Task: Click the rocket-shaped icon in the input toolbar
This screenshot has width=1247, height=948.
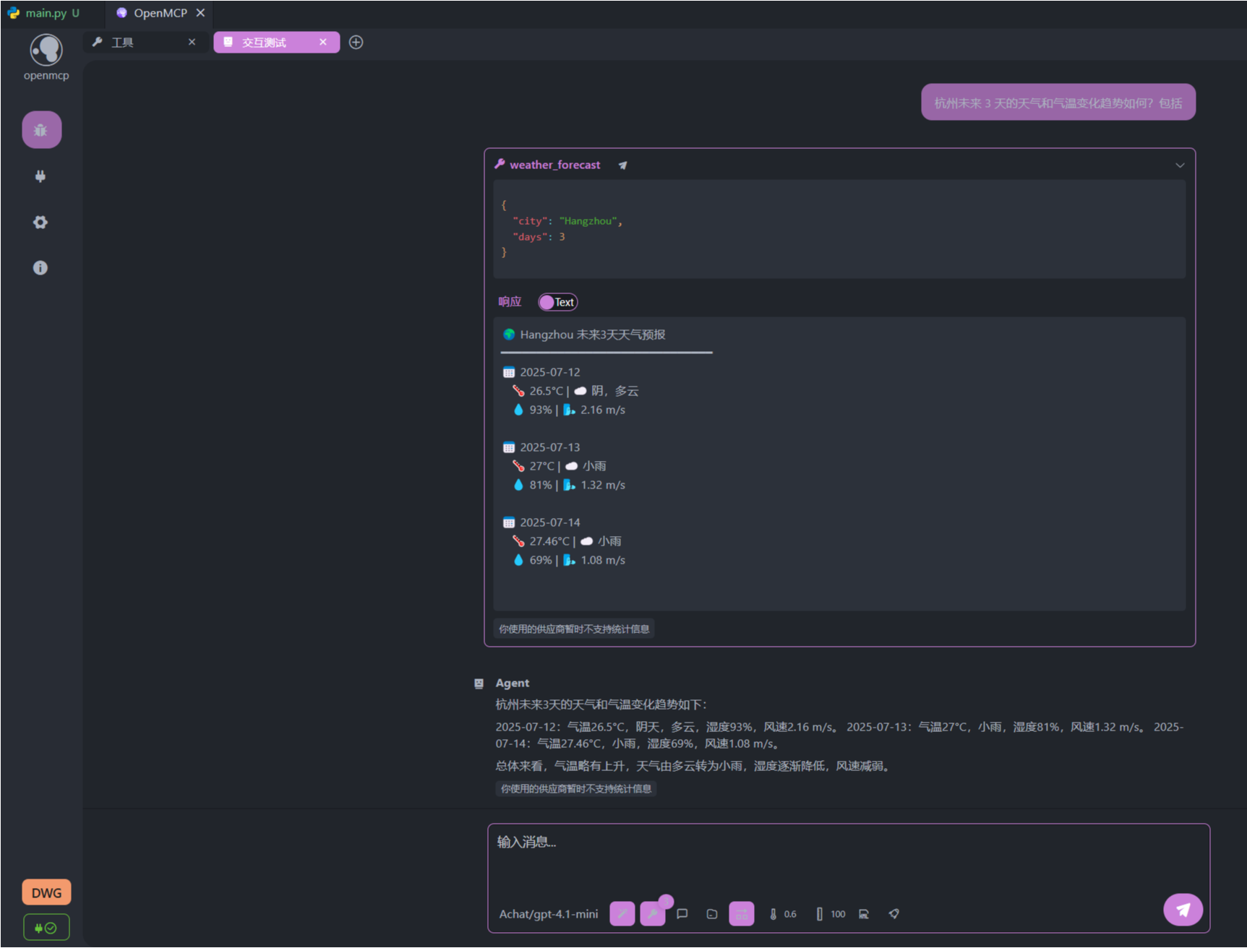Action: (x=894, y=914)
